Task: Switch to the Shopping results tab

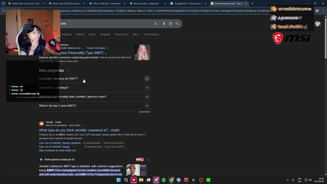Action: pos(105,34)
